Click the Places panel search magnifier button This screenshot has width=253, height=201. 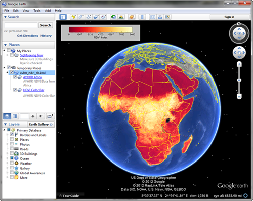7,116
